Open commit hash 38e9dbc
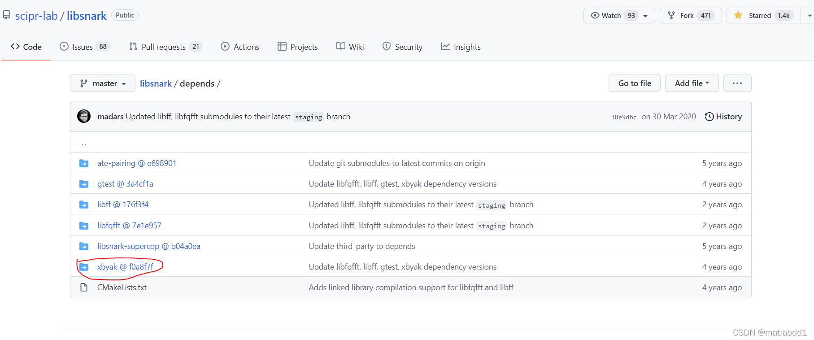The height and width of the screenshot is (340, 814). (x=623, y=117)
